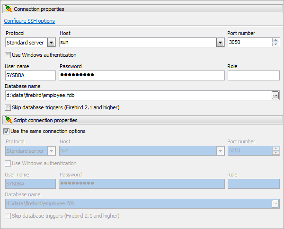
Task: Click the Script connection properties header
Action: pos(142,120)
